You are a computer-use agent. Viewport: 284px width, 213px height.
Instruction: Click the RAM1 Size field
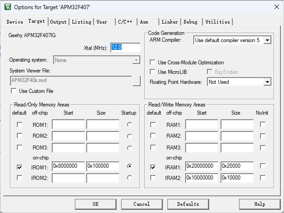click(x=237, y=124)
